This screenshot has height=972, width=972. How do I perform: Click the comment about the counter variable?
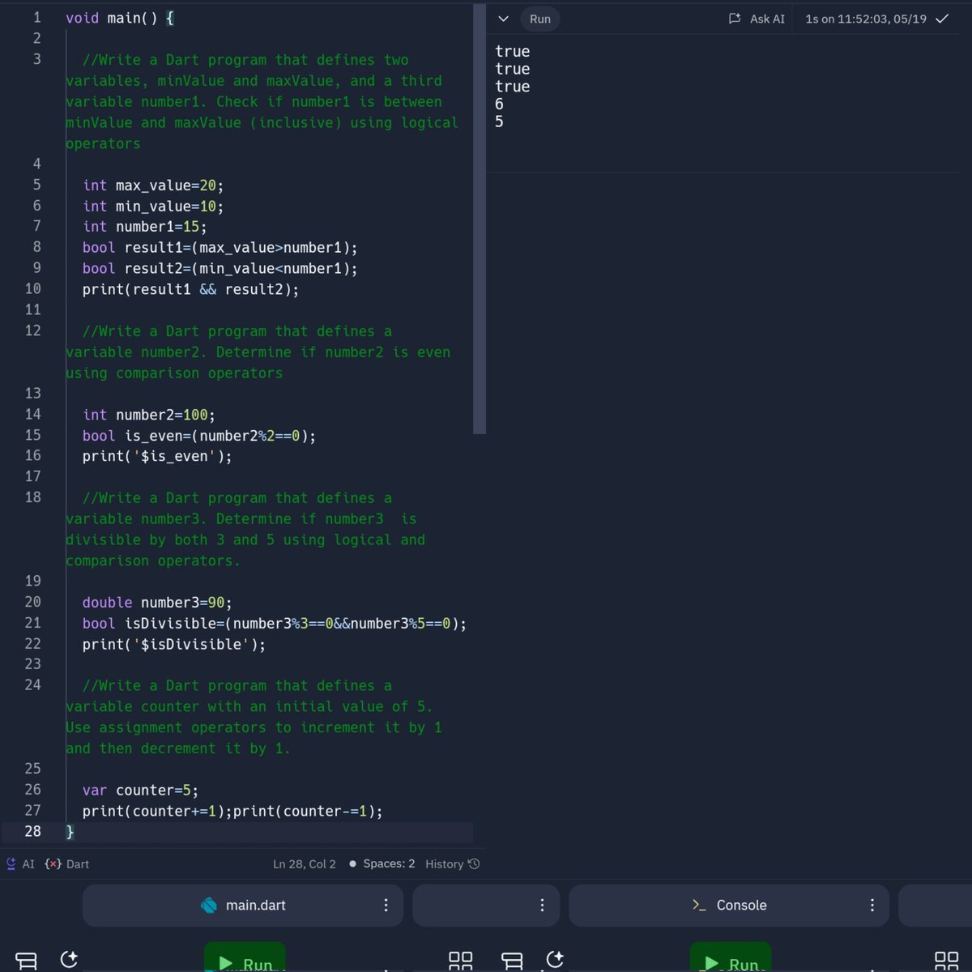tap(254, 717)
